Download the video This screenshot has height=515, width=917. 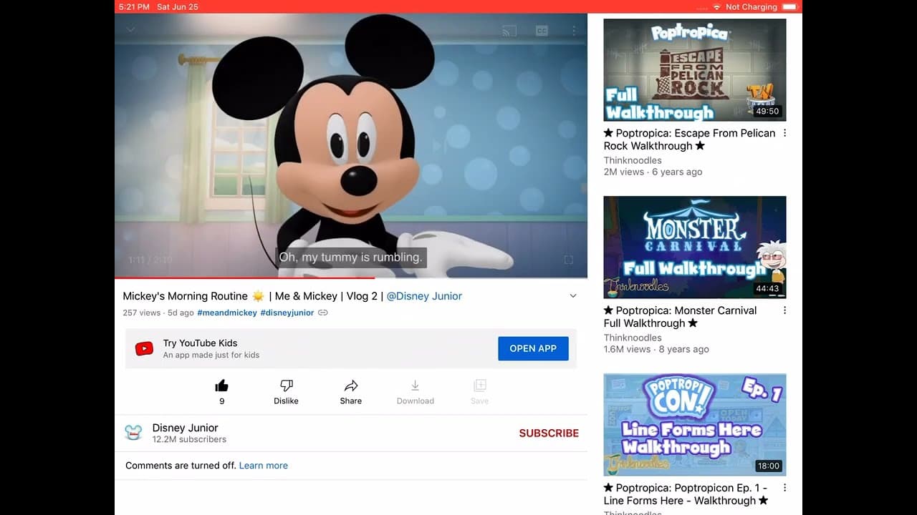click(x=416, y=391)
